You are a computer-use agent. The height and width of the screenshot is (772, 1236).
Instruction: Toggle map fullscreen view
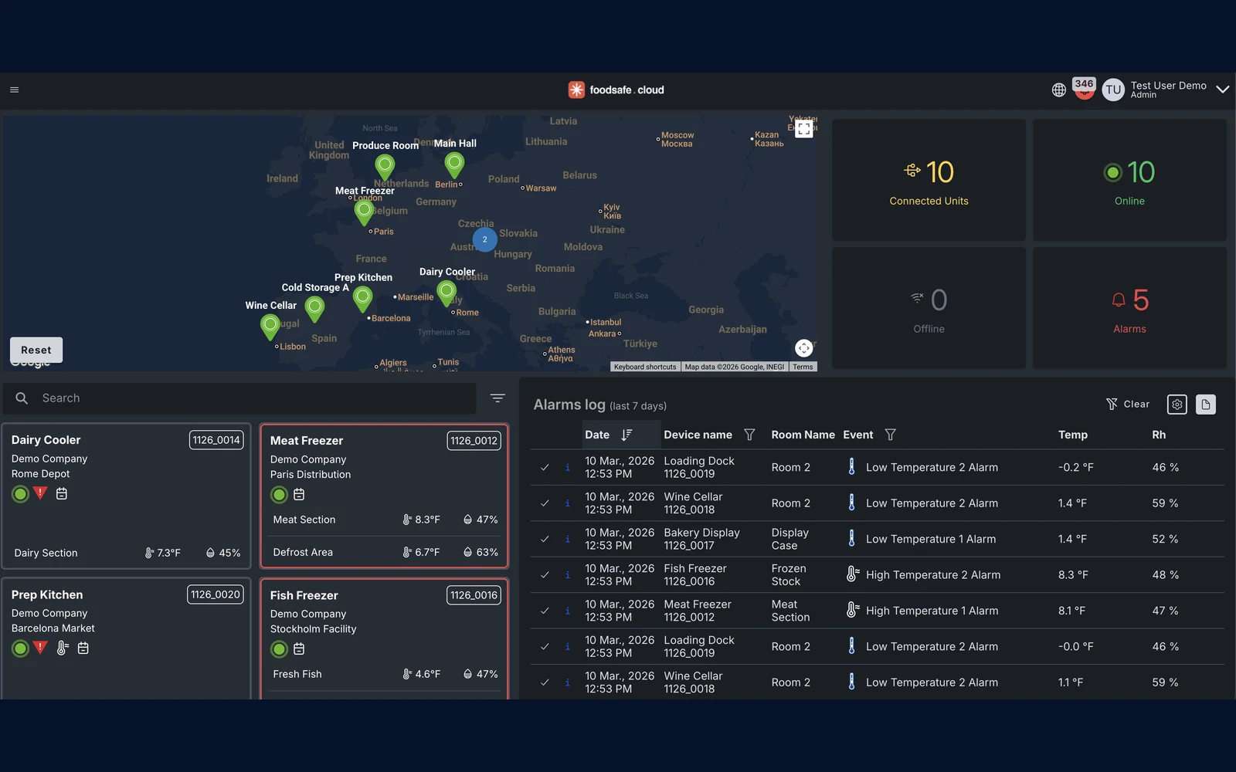pos(804,129)
